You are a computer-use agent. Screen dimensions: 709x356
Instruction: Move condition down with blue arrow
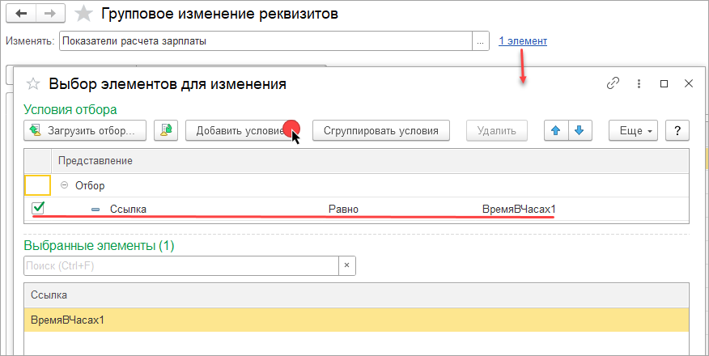(x=580, y=130)
